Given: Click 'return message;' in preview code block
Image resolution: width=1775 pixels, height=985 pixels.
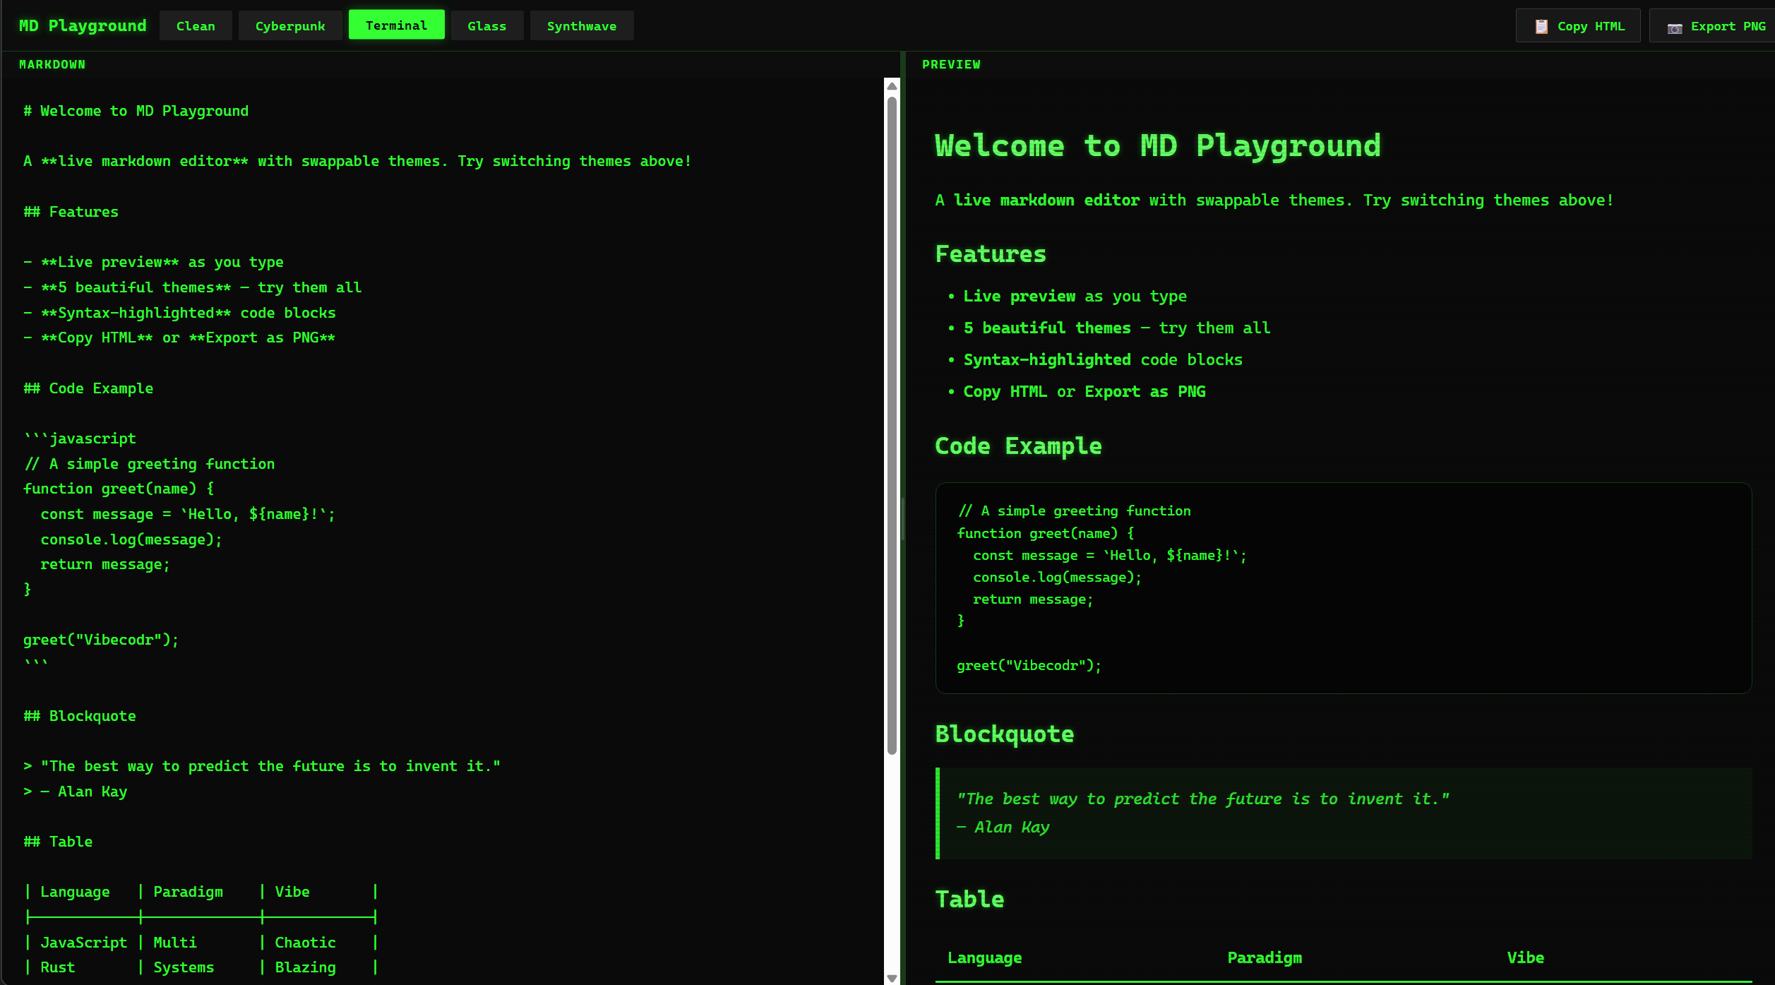Looking at the screenshot, I should tap(1033, 599).
